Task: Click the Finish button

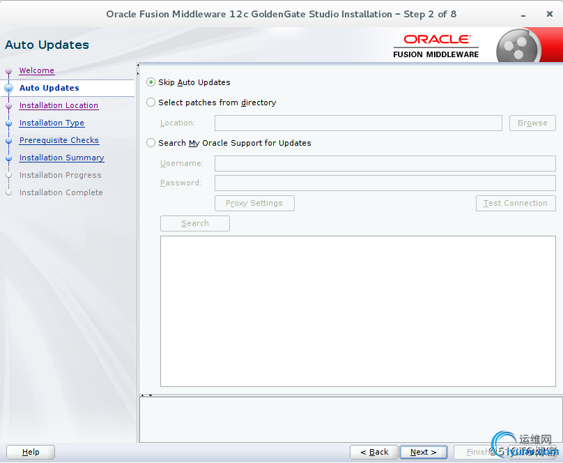Action: coord(477,452)
